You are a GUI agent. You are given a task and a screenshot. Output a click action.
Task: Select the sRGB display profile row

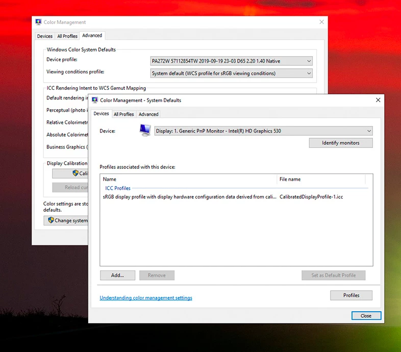(x=235, y=197)
